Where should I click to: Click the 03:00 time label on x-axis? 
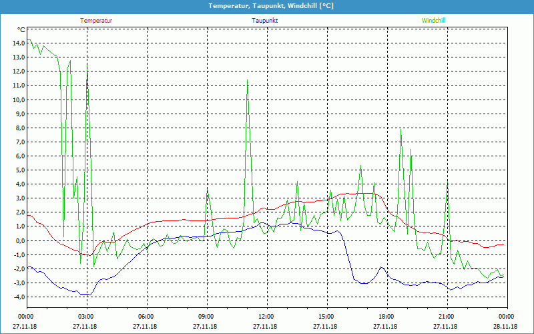86,317
